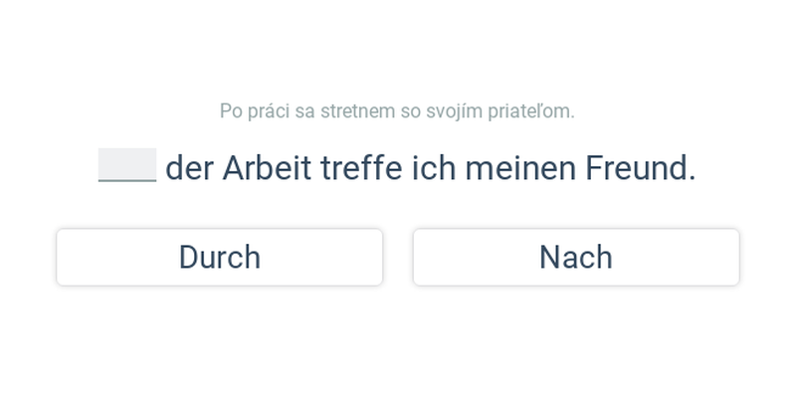Click the Slovak translation hint sentence

click(x=397, y=111)
